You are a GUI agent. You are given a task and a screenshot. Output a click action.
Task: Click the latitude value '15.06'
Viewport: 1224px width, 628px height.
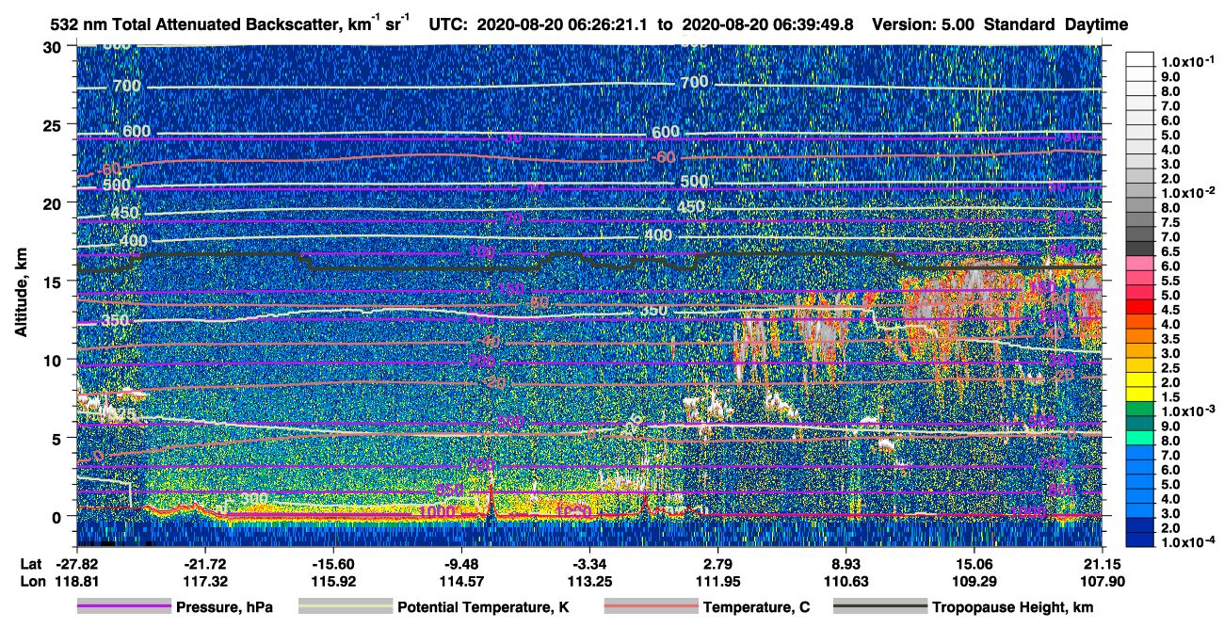974,563
